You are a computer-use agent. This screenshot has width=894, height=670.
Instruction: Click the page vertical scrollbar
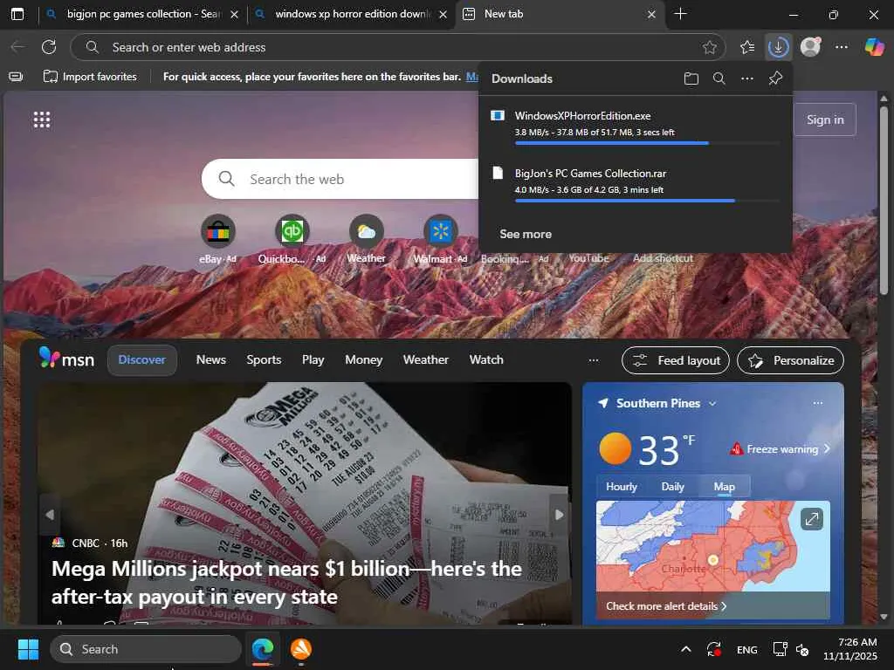point(884,200)
